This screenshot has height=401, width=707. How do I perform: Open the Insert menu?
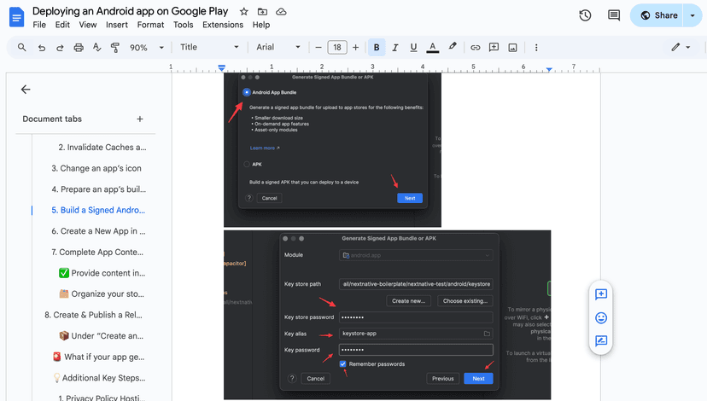(x=117, y=25)
